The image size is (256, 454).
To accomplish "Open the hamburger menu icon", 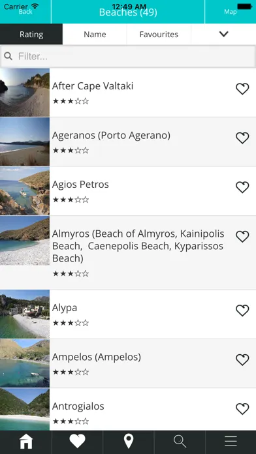I will pos(231,442).
